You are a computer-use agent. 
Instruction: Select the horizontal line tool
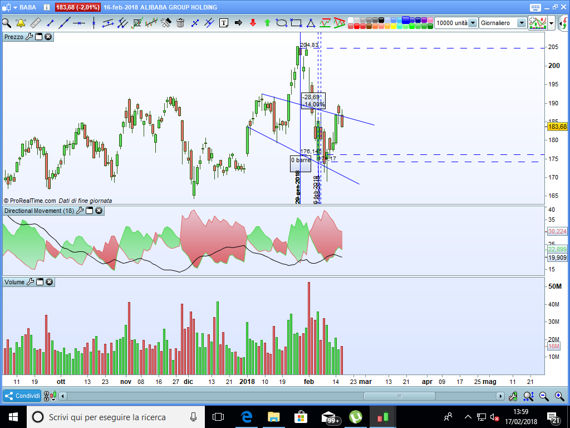79,23
